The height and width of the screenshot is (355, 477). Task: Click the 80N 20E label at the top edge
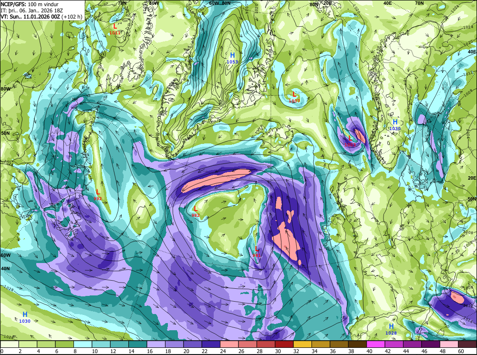coord(321,4)
